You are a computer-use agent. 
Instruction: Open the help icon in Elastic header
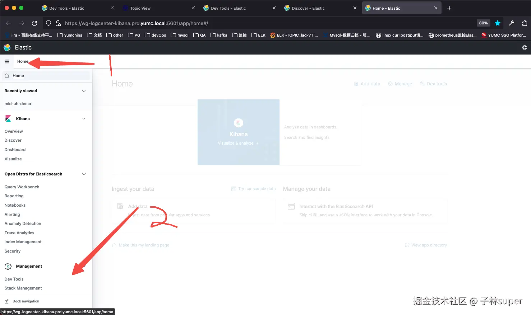tap(525, 47)
